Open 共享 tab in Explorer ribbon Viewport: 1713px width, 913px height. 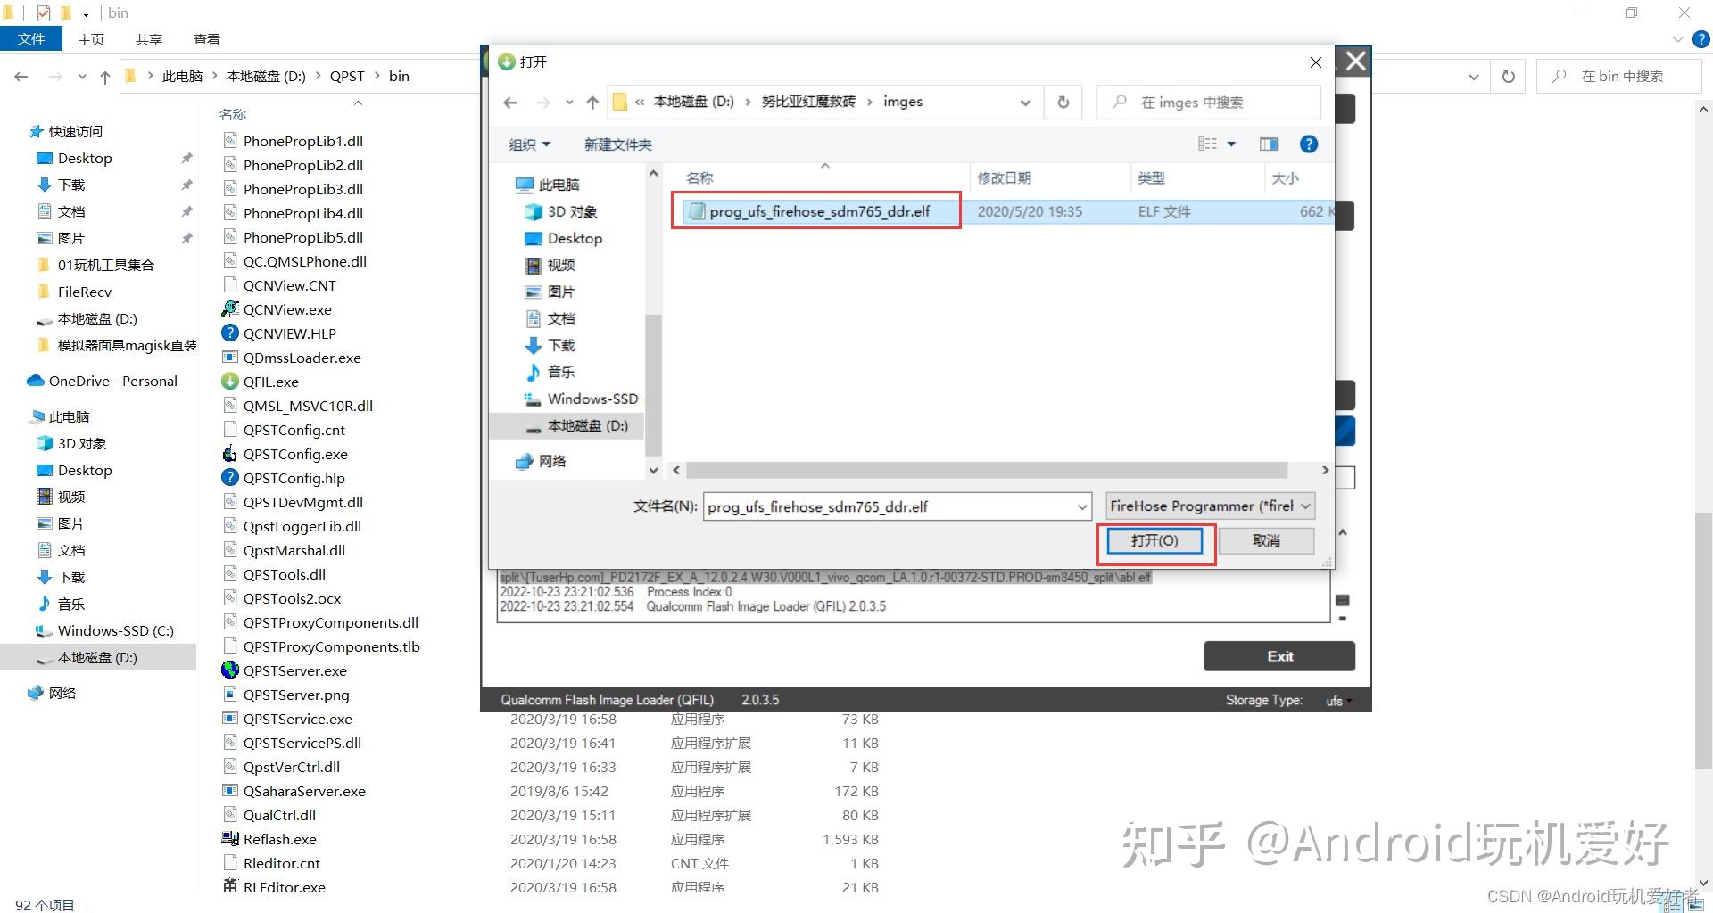pos(149,39)
